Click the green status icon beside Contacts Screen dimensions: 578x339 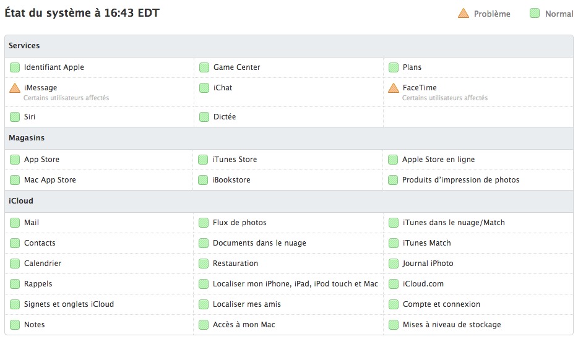[15, 243]
